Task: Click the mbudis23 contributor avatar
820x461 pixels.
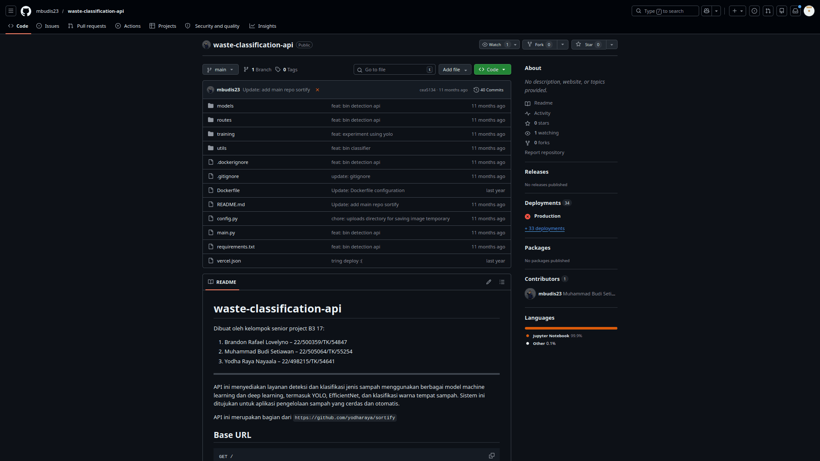Action: (x=530, y=294)
